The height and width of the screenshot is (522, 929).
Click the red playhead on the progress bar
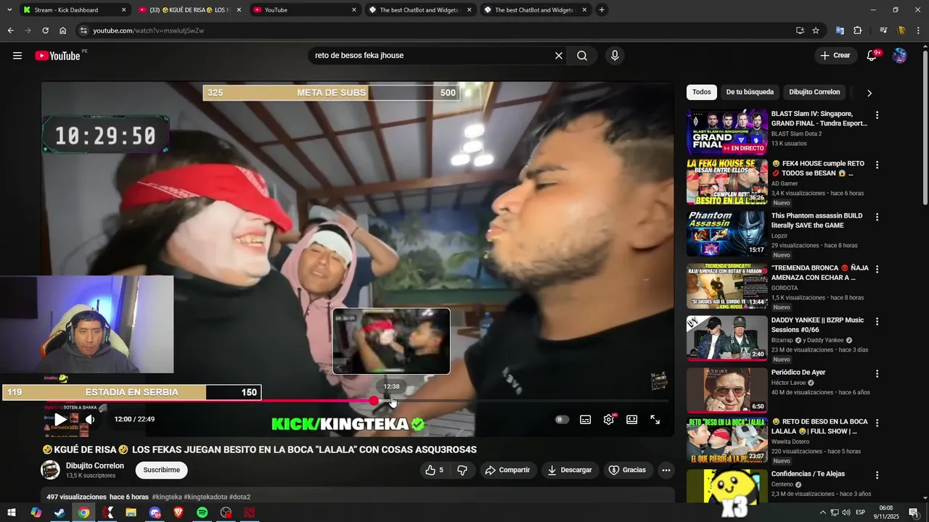375,400
